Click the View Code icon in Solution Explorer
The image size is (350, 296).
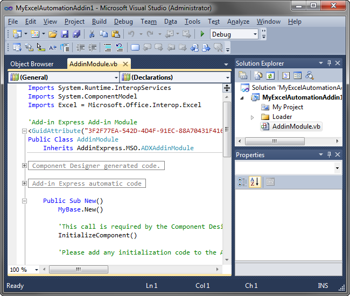pos(286,76)
